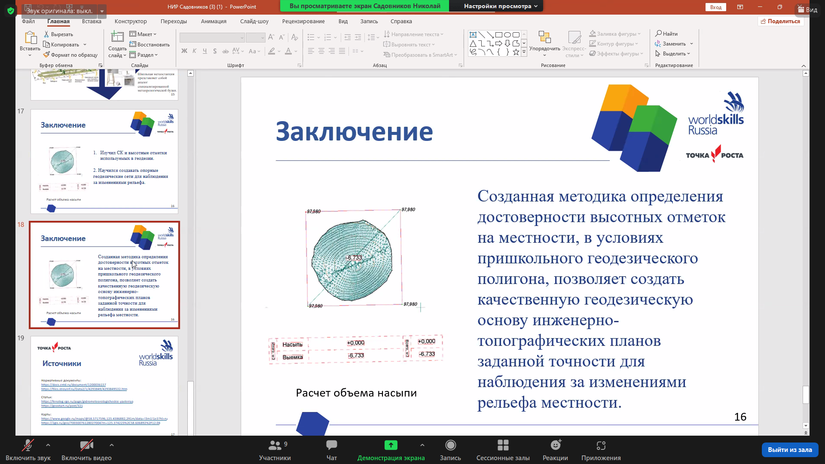The image size is (825, 464).
Task: Open Breakout Rooms (Сессионные залы) icon
Action: [x=503, y=446]
